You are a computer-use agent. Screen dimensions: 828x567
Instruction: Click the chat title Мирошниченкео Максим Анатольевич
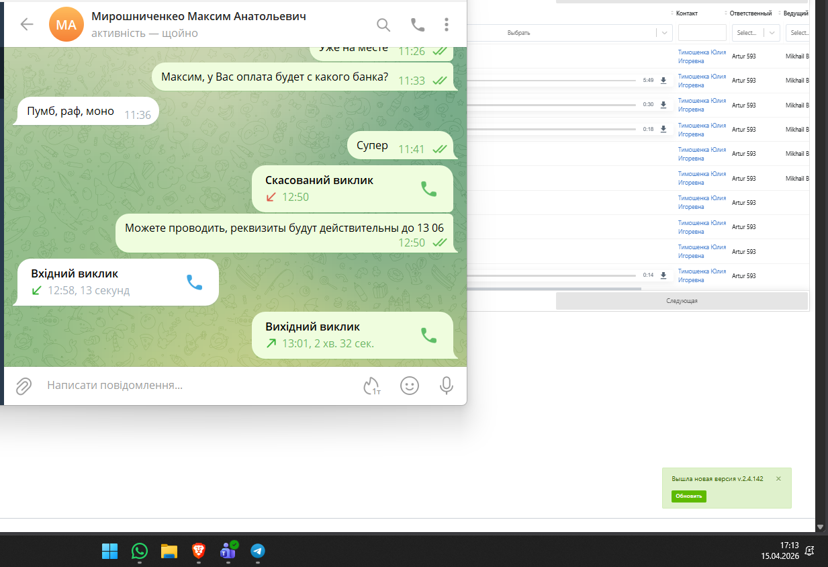[x=199, y=16]
